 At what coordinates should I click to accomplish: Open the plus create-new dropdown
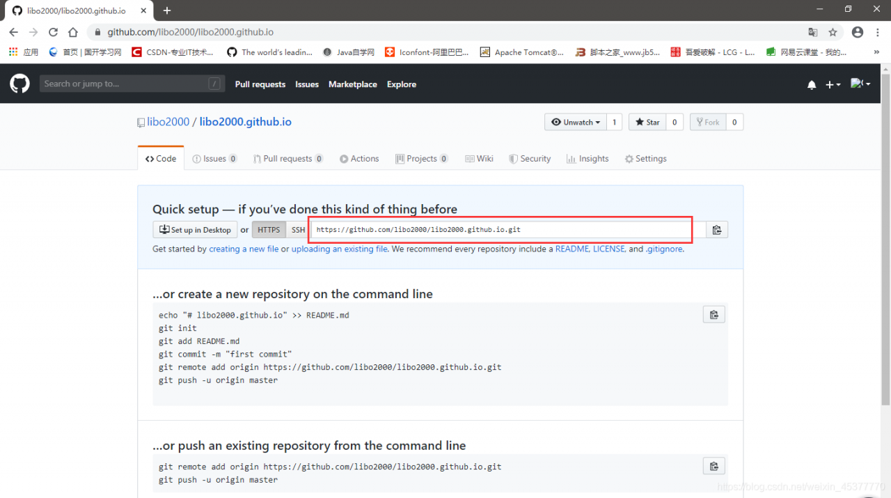coord(833,84)
